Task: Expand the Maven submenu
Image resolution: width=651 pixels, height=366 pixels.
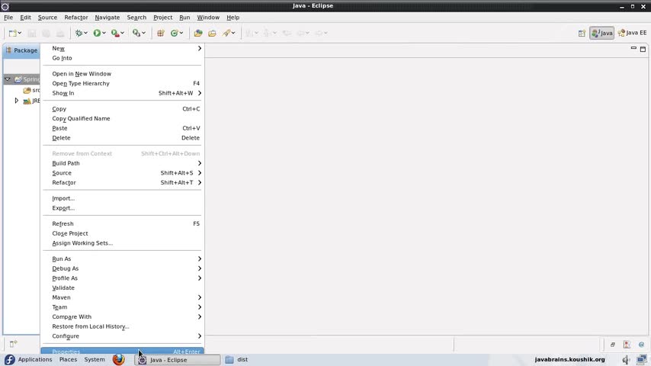Action: point(122,297)
